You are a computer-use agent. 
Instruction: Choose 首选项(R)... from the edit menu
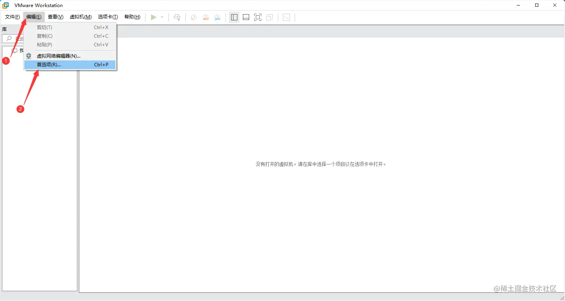tap(70, 65)
